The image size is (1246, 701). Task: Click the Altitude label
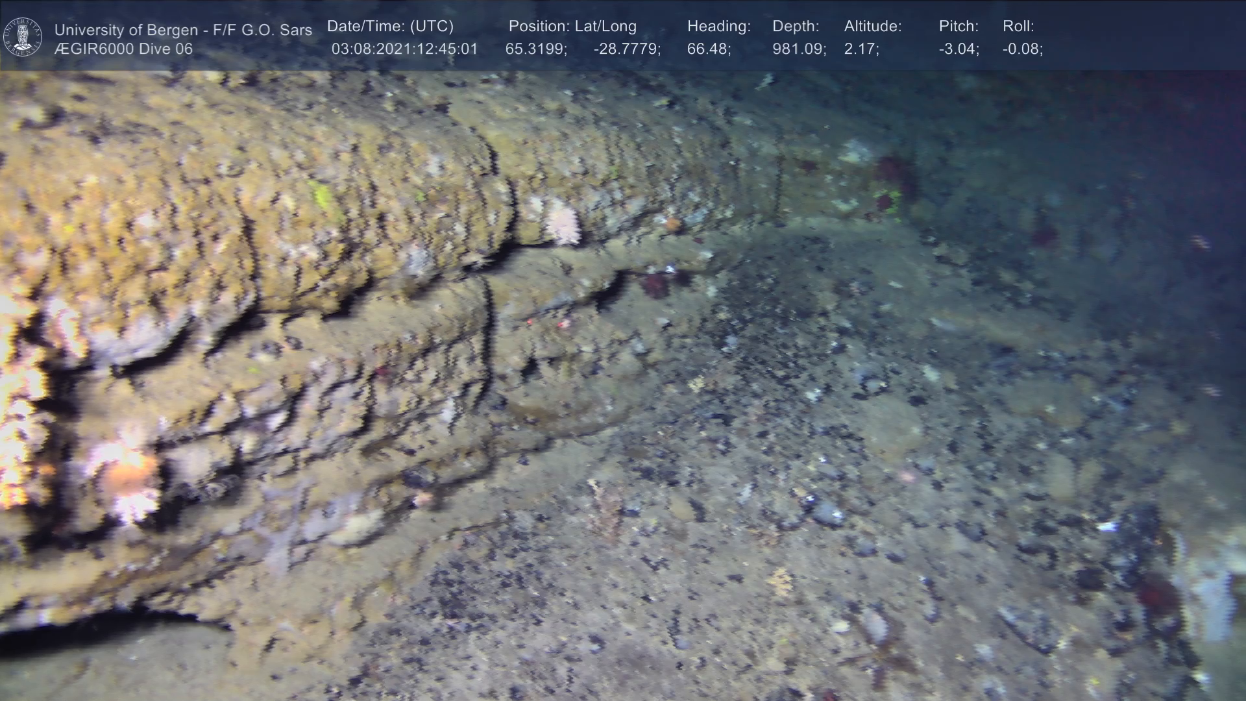coord(873,27)
